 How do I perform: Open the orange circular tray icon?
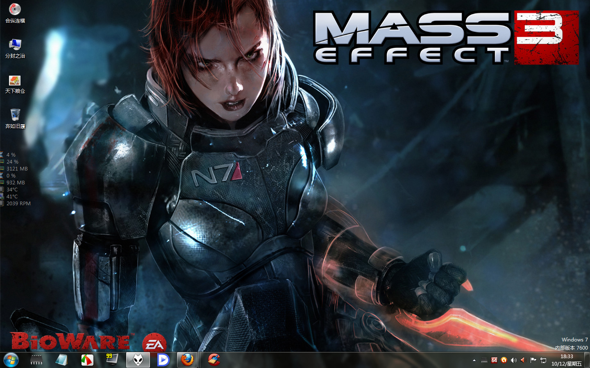pos(504,360)
